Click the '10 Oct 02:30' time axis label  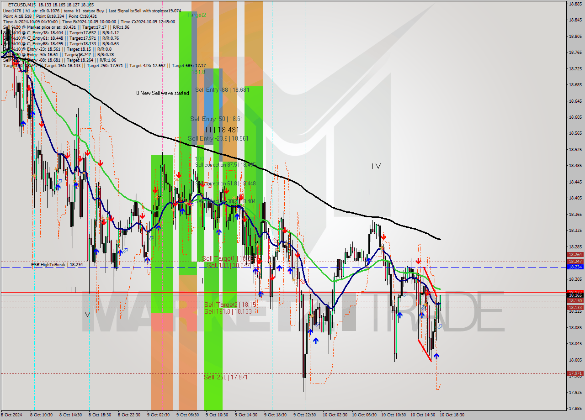335,415
